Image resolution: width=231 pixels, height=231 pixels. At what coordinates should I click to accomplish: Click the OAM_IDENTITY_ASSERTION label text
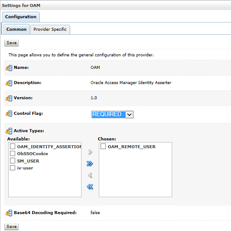coord(49,147)
